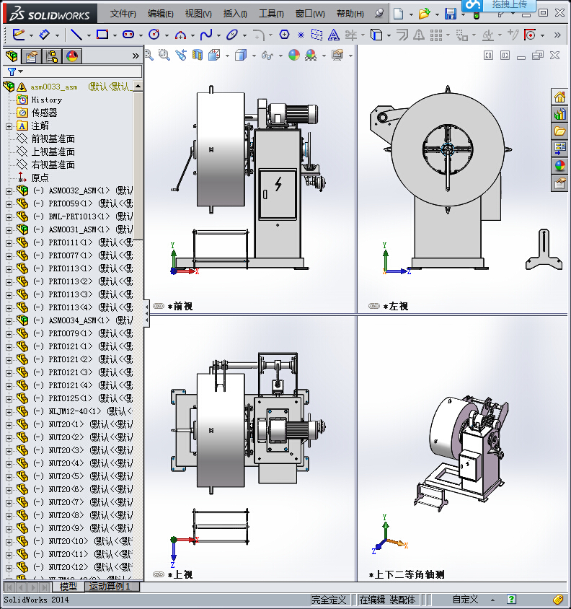
Task: Expand the ASM0032_ASM<1> tree node
Action: (9, 191)
